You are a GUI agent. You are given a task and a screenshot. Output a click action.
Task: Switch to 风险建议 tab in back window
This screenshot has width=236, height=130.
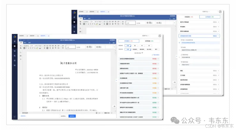coord(189,17)
